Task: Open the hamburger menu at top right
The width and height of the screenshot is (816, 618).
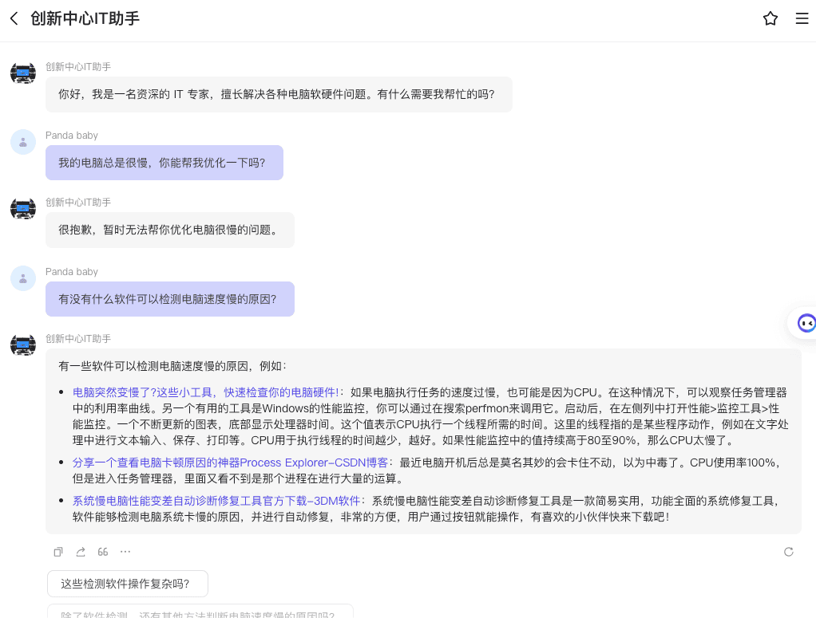Action: coord(802,18)
